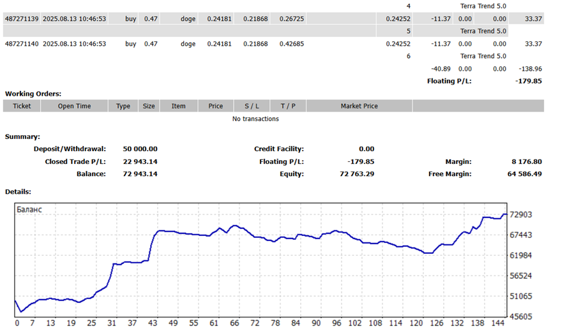
Task: Click the S / L column header
Action: click(252, 106)
